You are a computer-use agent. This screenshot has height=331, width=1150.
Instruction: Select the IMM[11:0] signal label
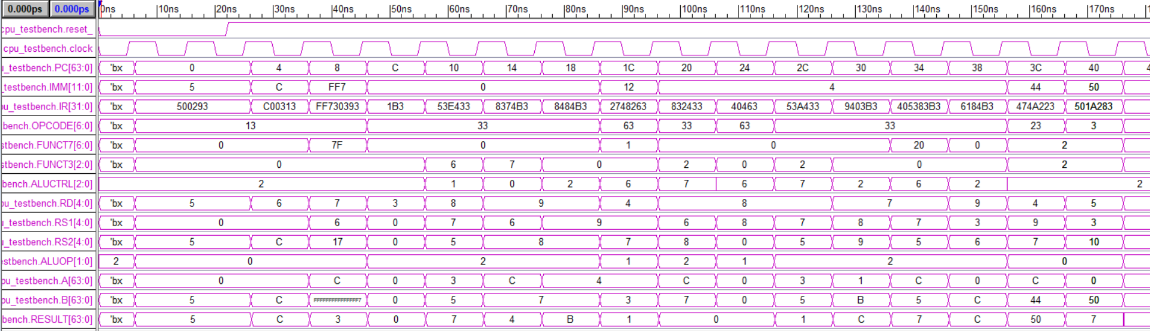(48, 88)
